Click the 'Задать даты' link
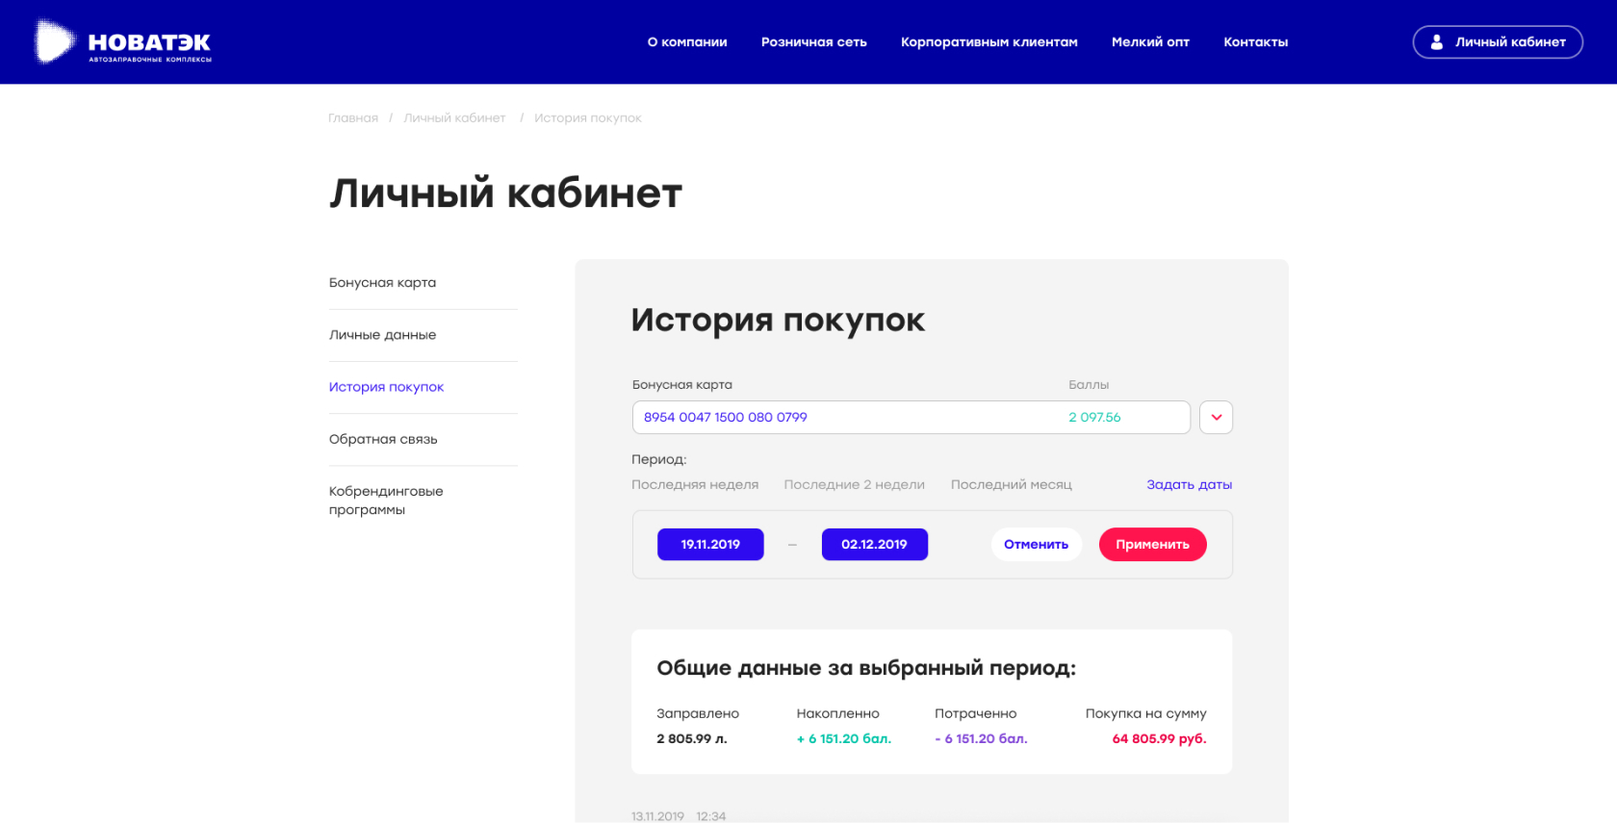The width and height of the screenshot is (1617, 823). tap(1189, 485)
